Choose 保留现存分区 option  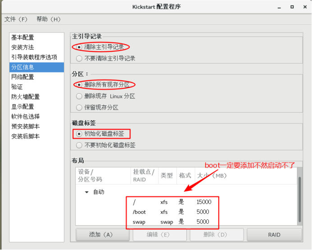[79, 108]
